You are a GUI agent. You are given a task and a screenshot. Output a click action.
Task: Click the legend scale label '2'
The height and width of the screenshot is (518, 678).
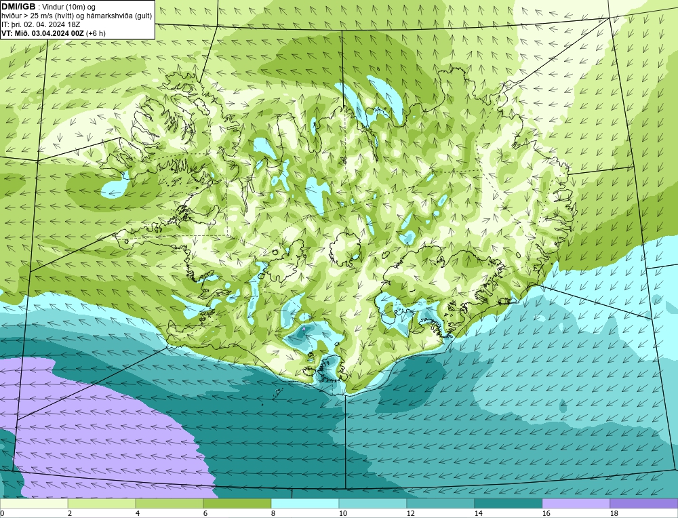click(70, 513)
